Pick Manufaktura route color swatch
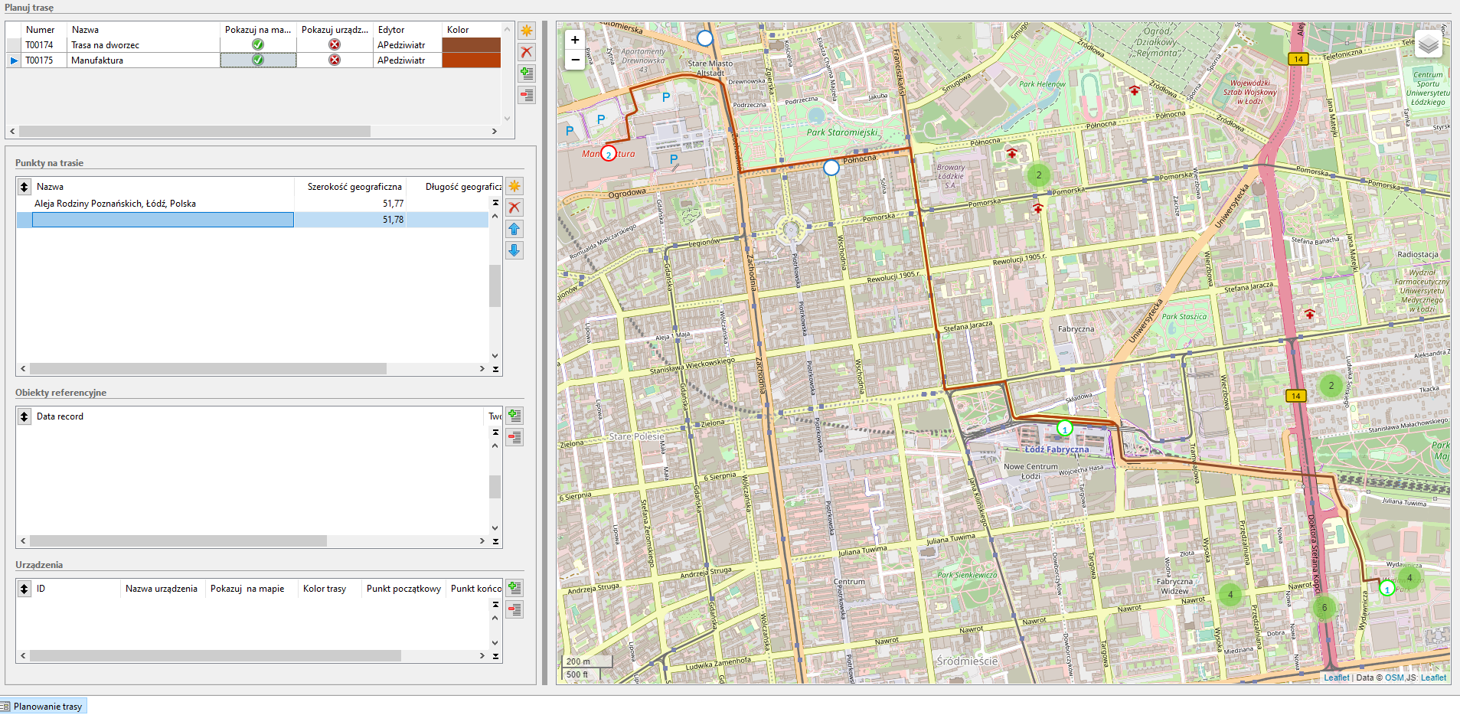1460x715 pixels. point(471,60)
